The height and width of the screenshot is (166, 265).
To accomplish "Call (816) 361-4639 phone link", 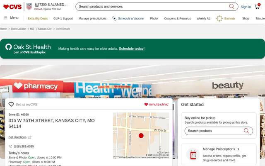I will 24,146.
